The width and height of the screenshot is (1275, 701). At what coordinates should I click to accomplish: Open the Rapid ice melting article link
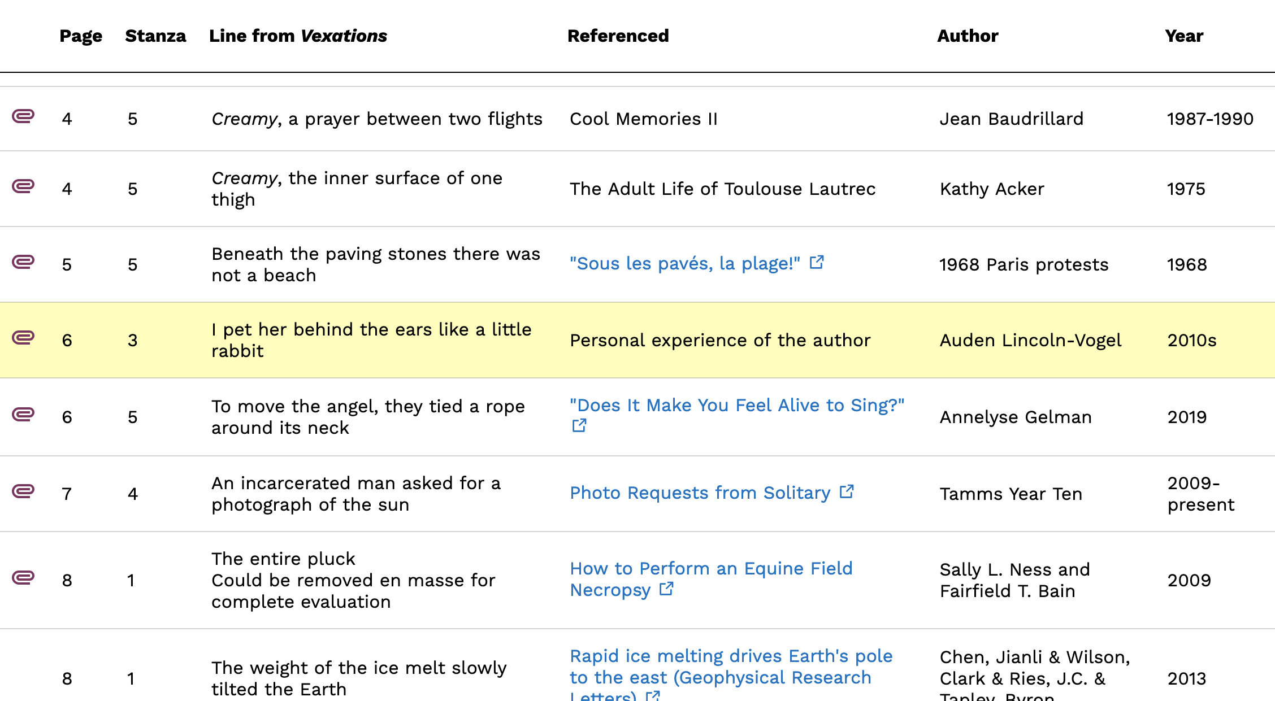pyautogui.click(x=731, y=656)
